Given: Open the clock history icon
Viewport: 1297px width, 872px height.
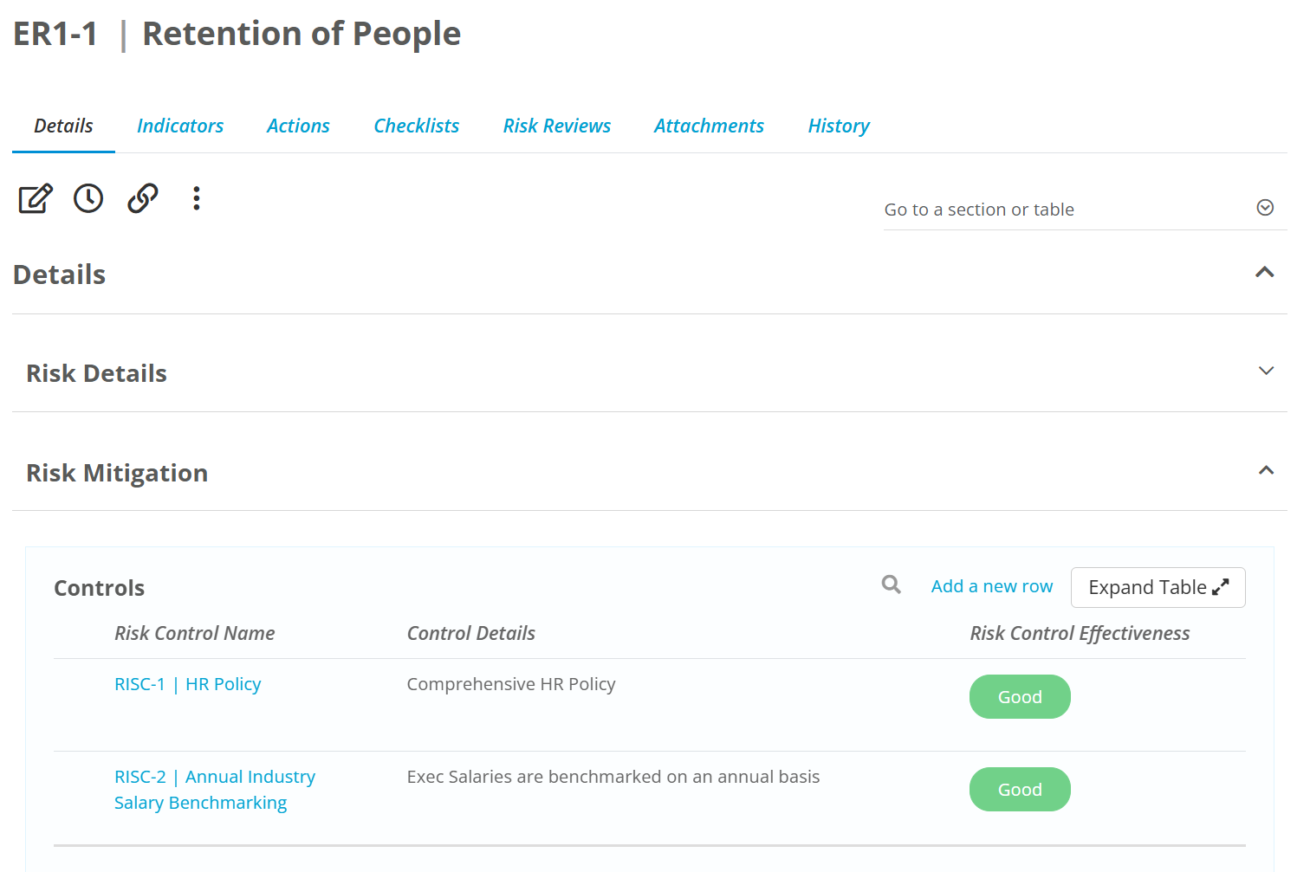Looking at the screenshot, I should (88, 198).
